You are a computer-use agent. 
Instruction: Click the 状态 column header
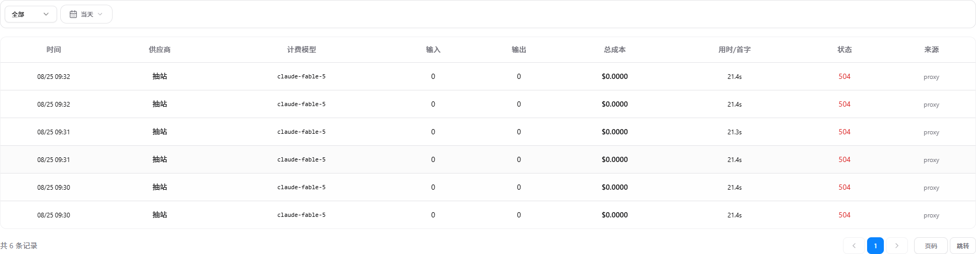845,50
